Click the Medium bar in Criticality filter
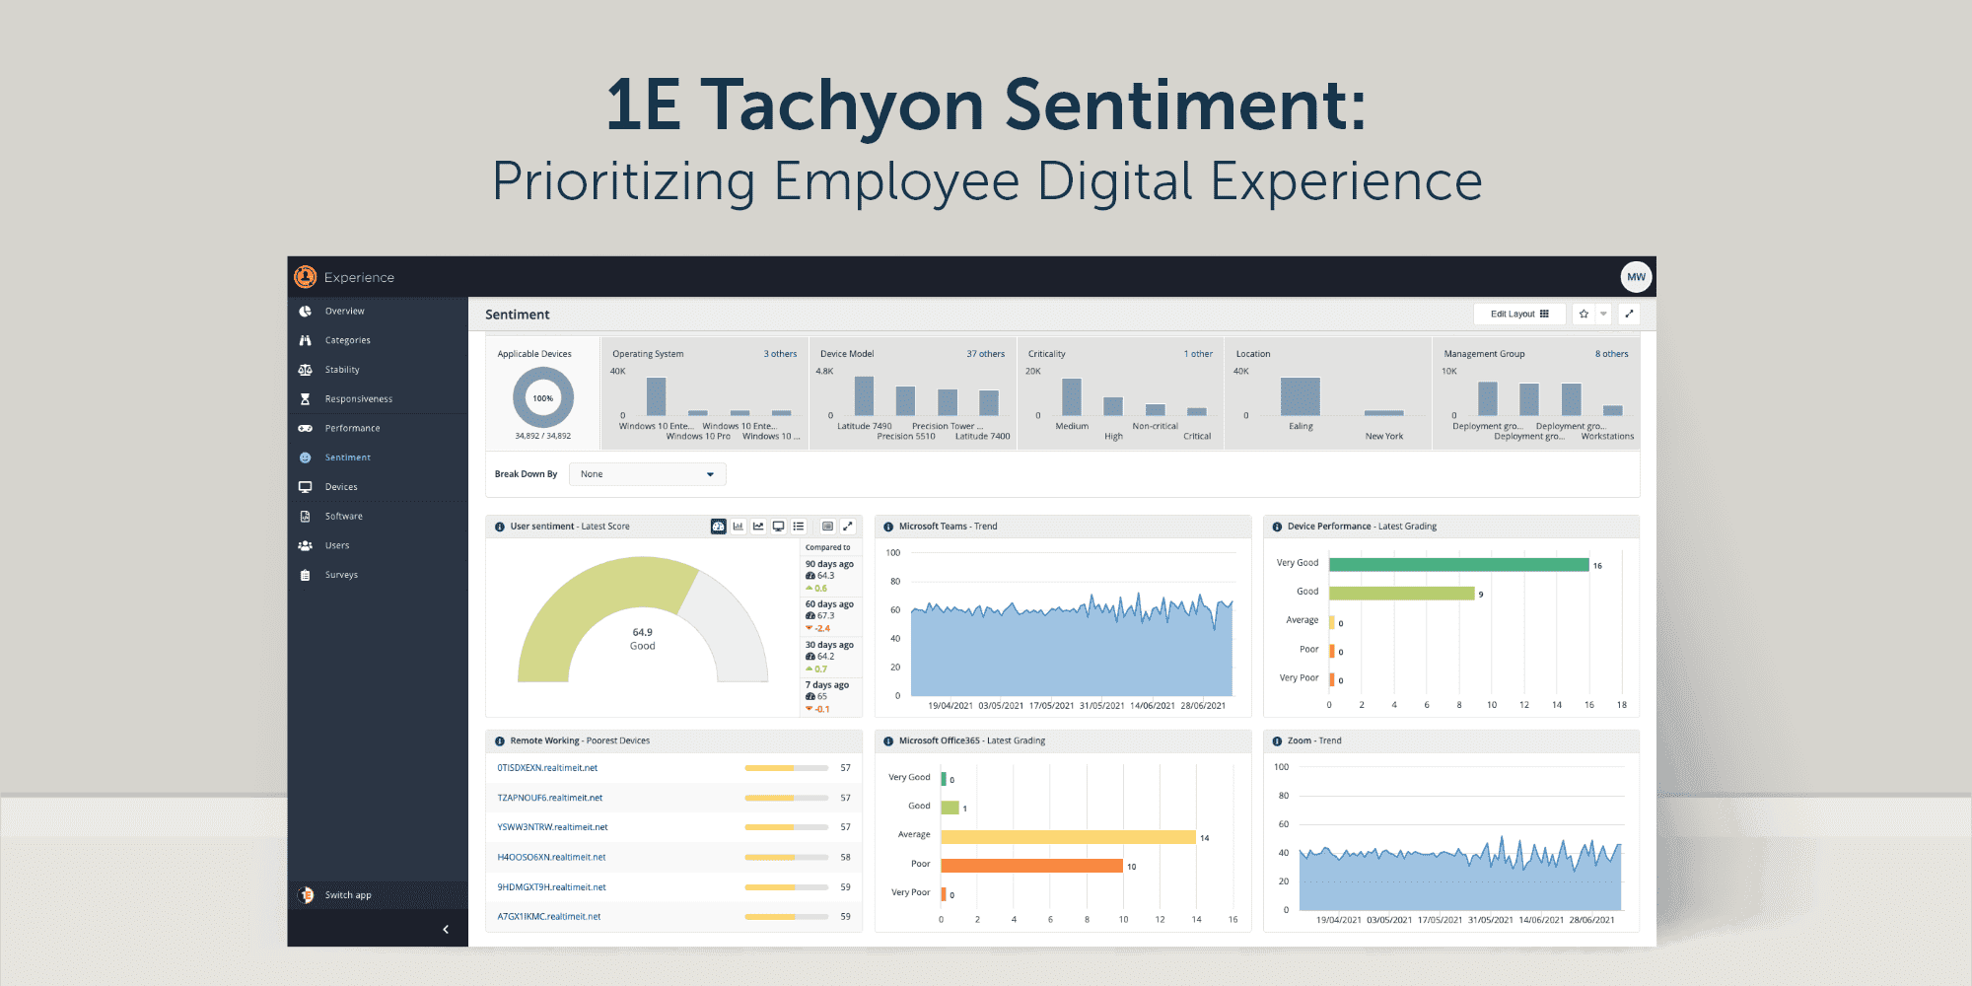 (x=1072, y=397)
